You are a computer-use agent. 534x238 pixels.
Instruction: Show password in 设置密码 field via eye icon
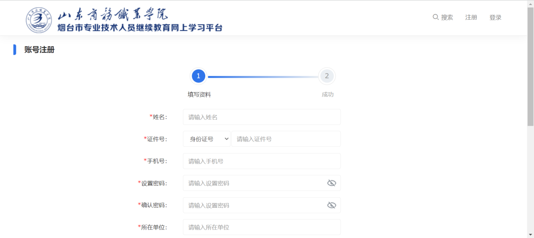point(332,183)
